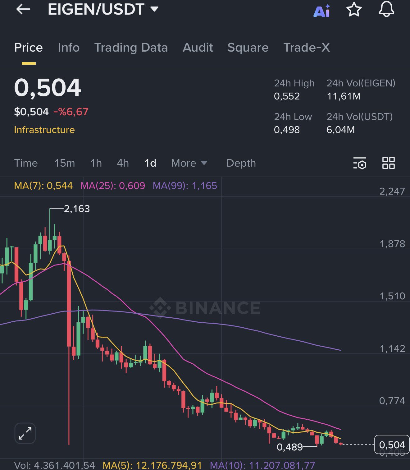Open price alert bell icon

pyautogui.click(x=386, y=9)
